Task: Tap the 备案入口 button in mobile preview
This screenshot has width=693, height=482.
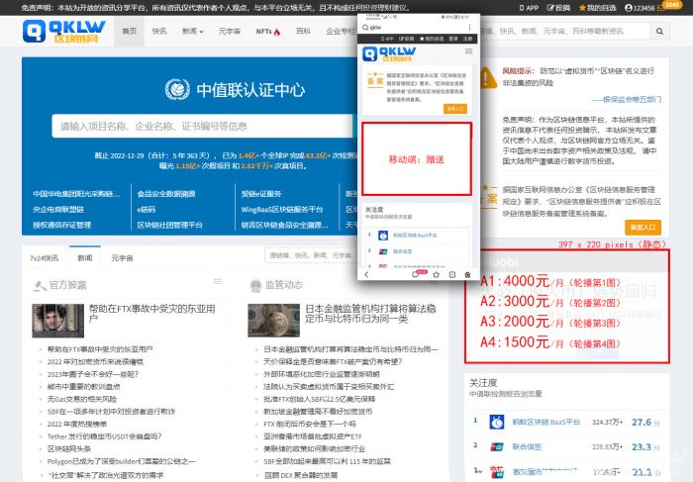Action: tap(455, 109)
